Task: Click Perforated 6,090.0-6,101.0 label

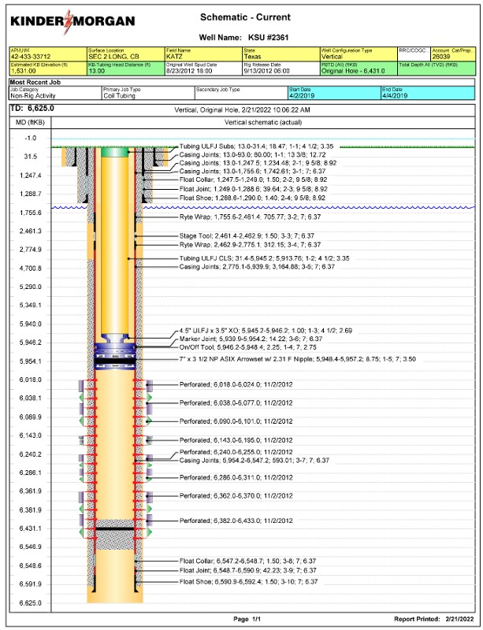Action: click(x=236, y=421)
